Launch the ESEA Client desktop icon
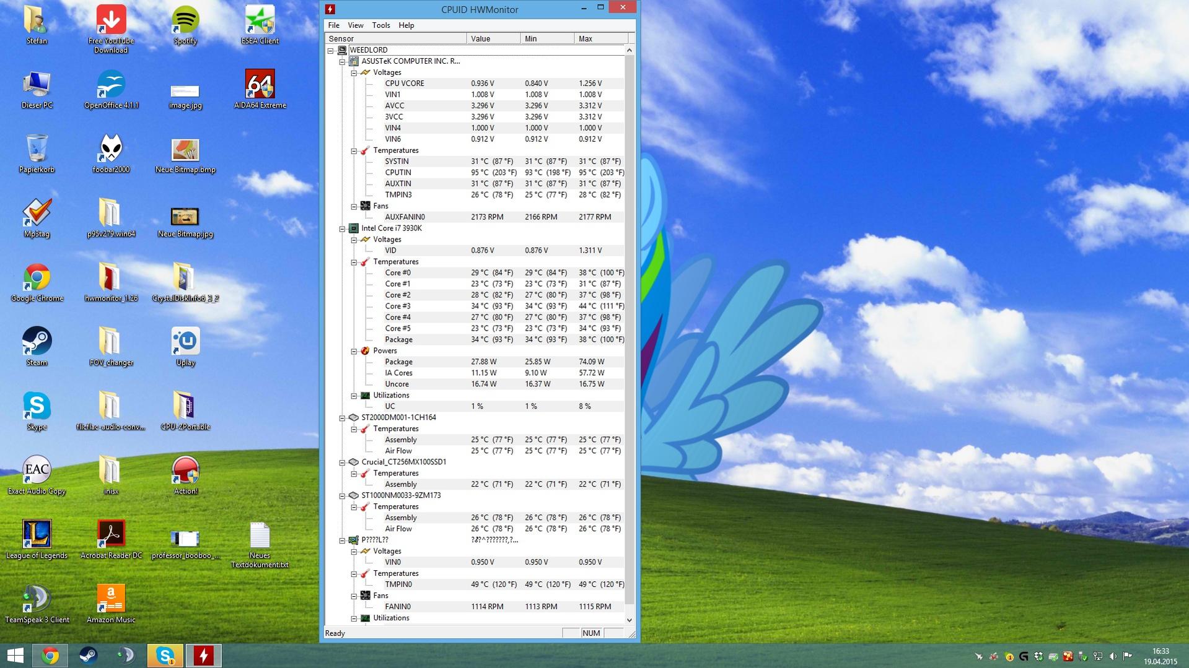1189x668 pixels. point(260,25)
